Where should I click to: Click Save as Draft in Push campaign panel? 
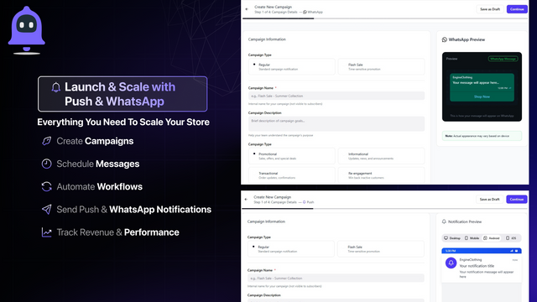(489, 200)
